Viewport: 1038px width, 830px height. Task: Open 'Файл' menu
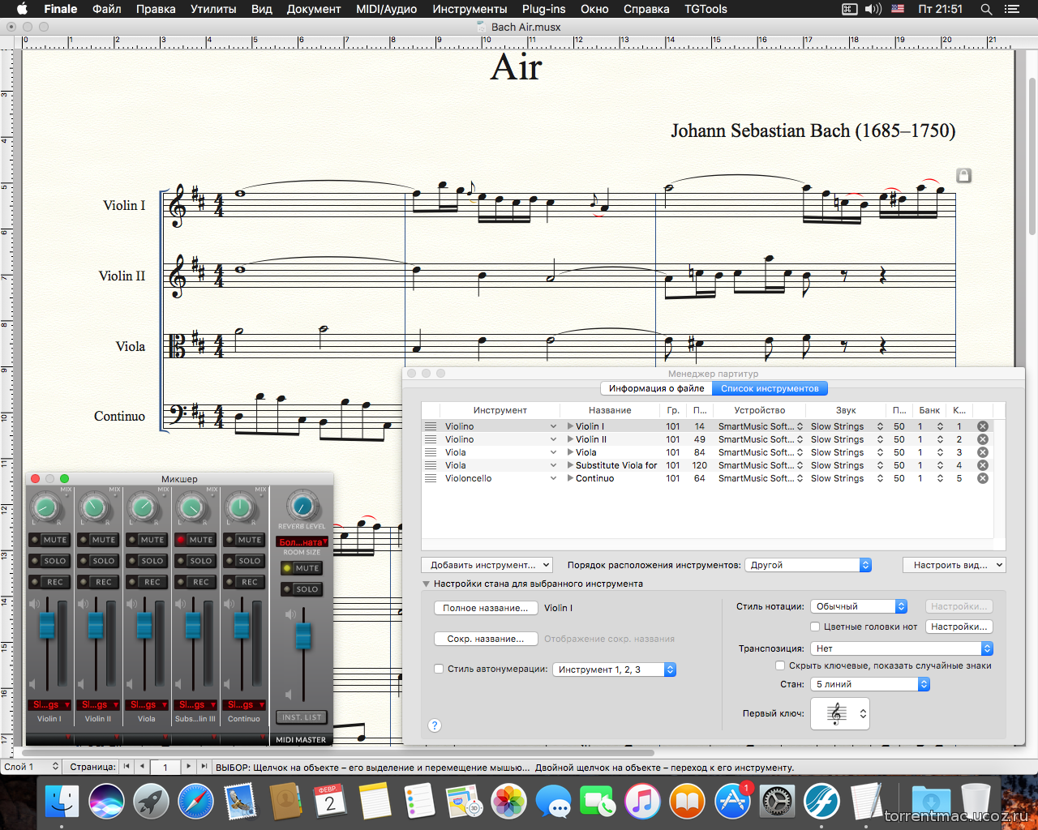pyautogui.click(x=107, y=9)
